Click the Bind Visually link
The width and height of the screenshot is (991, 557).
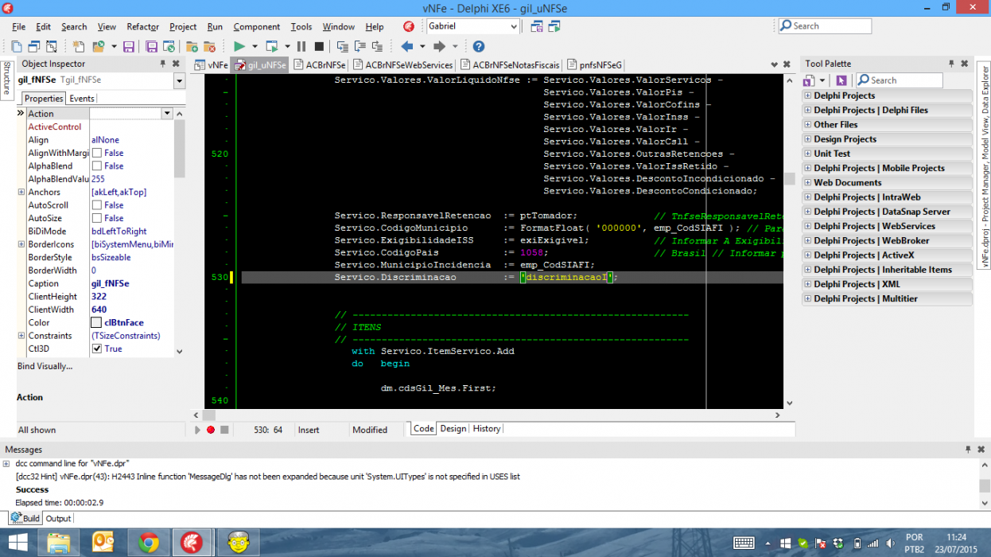45,366
